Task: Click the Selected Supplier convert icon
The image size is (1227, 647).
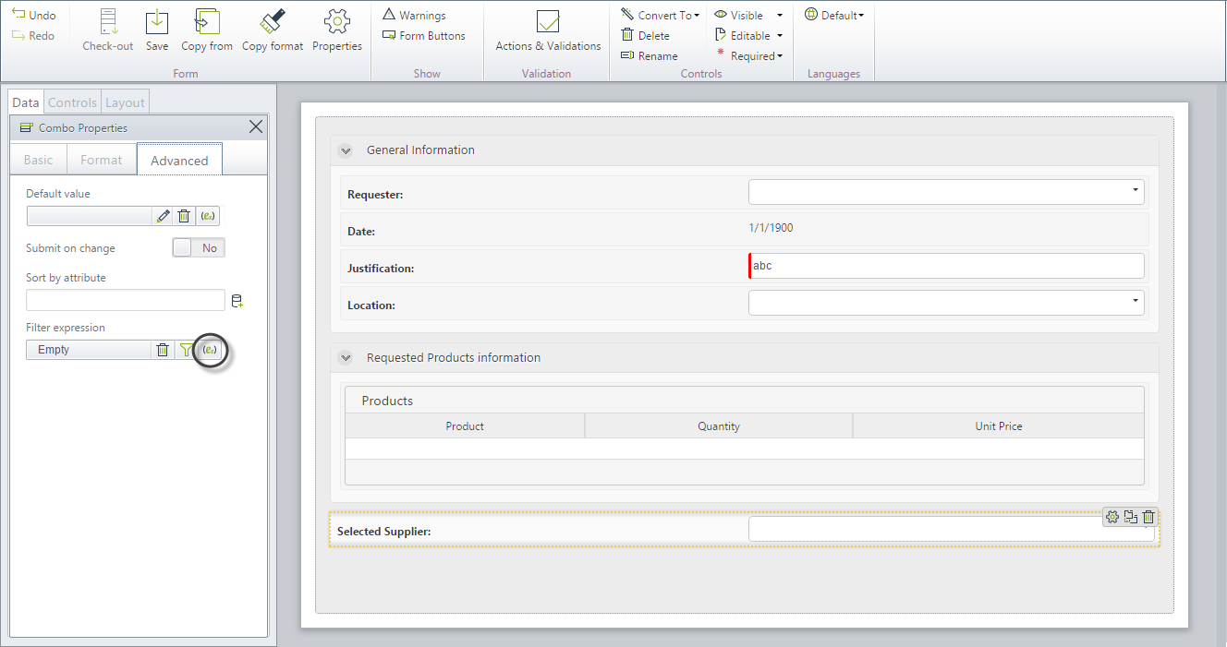Action: click(1131, 517)
